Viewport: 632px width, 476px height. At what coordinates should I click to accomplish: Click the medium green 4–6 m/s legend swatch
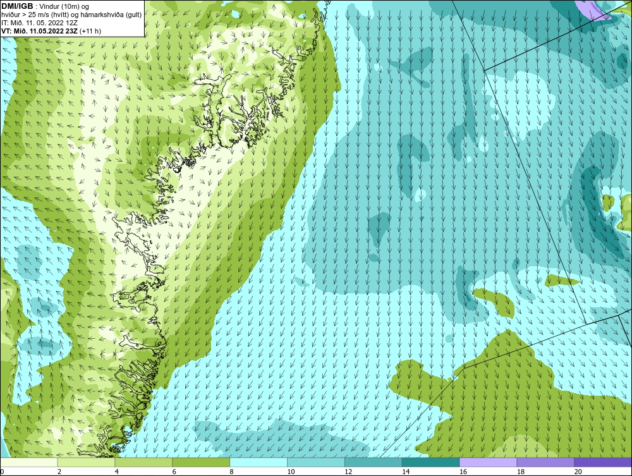(x=143, y=462)
